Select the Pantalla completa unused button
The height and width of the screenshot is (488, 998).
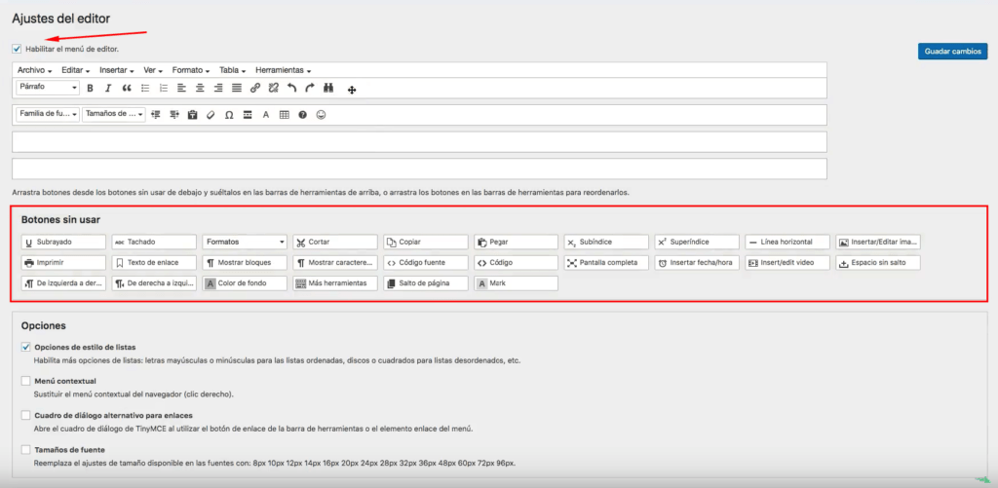[x=606, y=262]
